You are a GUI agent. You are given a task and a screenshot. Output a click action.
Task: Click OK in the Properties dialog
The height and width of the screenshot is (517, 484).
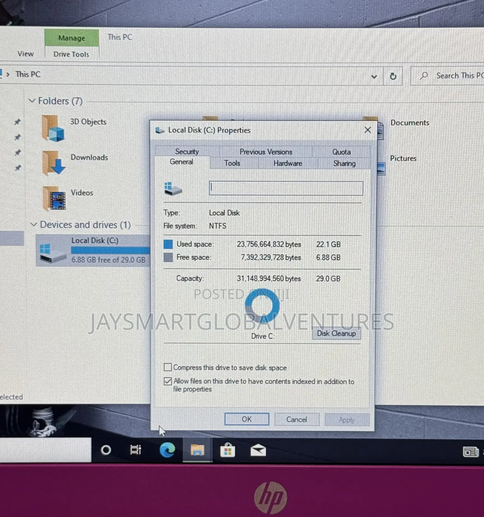(x=247, y=419)
